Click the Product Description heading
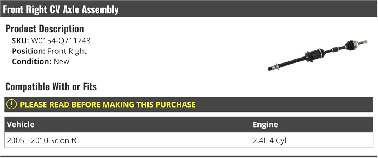This screenshot has width=378, height=158. pyautogui.click(x=45, y=29)
